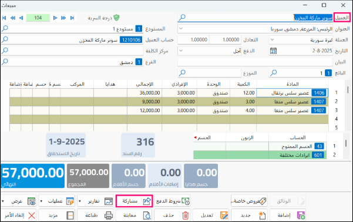Expand the الدفع payment type dropdown

pos(181,51)
